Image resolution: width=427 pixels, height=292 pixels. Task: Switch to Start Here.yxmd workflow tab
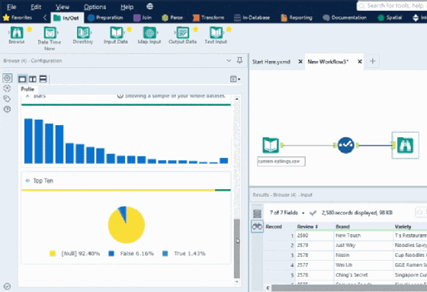click(x=271, y=62)
